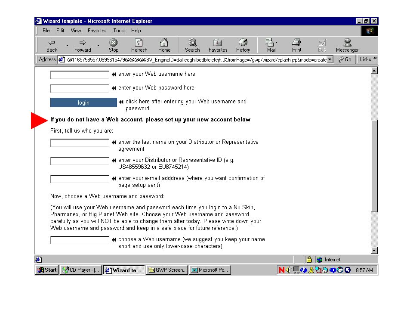Click the red N tray icon
The height and width of the screenshot is (310, 413).
[281, 270]
